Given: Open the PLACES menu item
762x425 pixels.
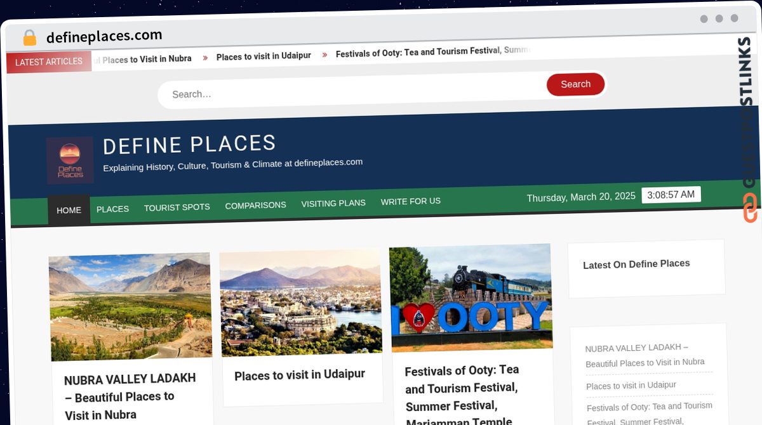Looking at the screenshot, I should coord(112,209).
